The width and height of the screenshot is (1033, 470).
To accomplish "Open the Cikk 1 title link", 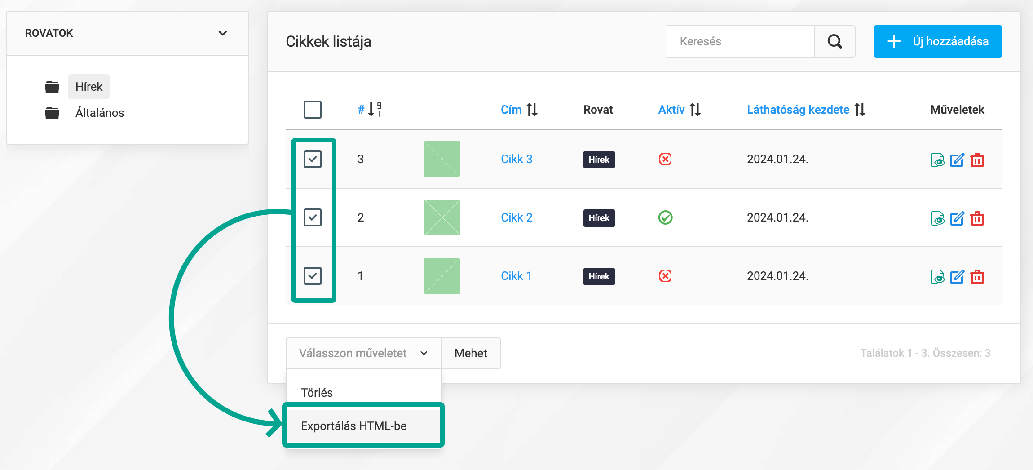I will pyautogui.click(x=516, y=276).
